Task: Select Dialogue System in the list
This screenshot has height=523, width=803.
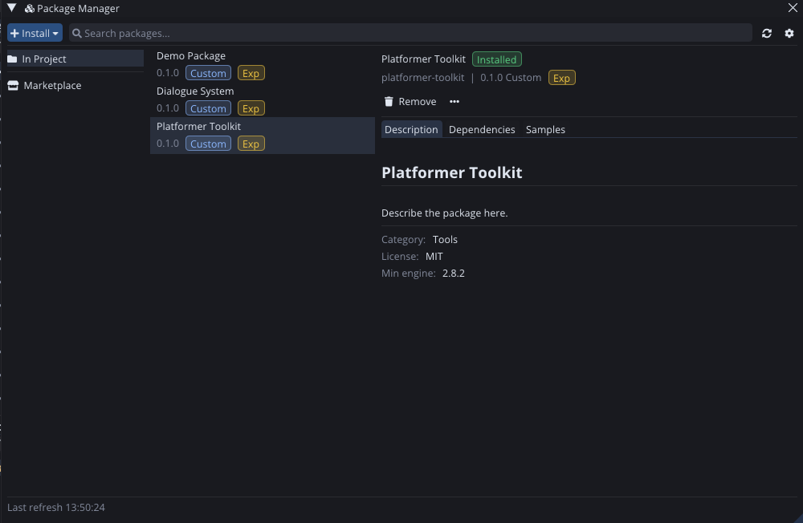Action: [x=263, y=99]
